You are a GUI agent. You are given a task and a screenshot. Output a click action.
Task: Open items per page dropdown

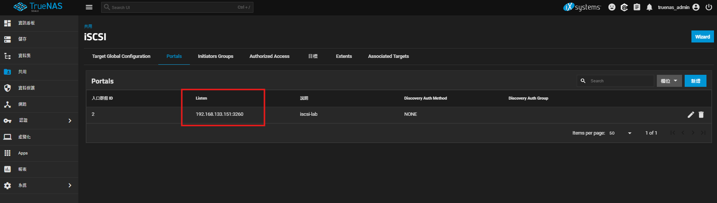pos(621,133)
